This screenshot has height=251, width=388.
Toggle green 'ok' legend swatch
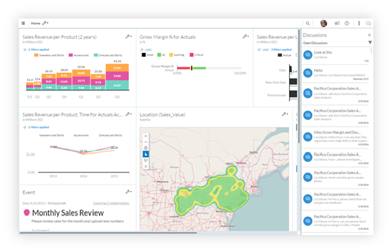point(159,55)
